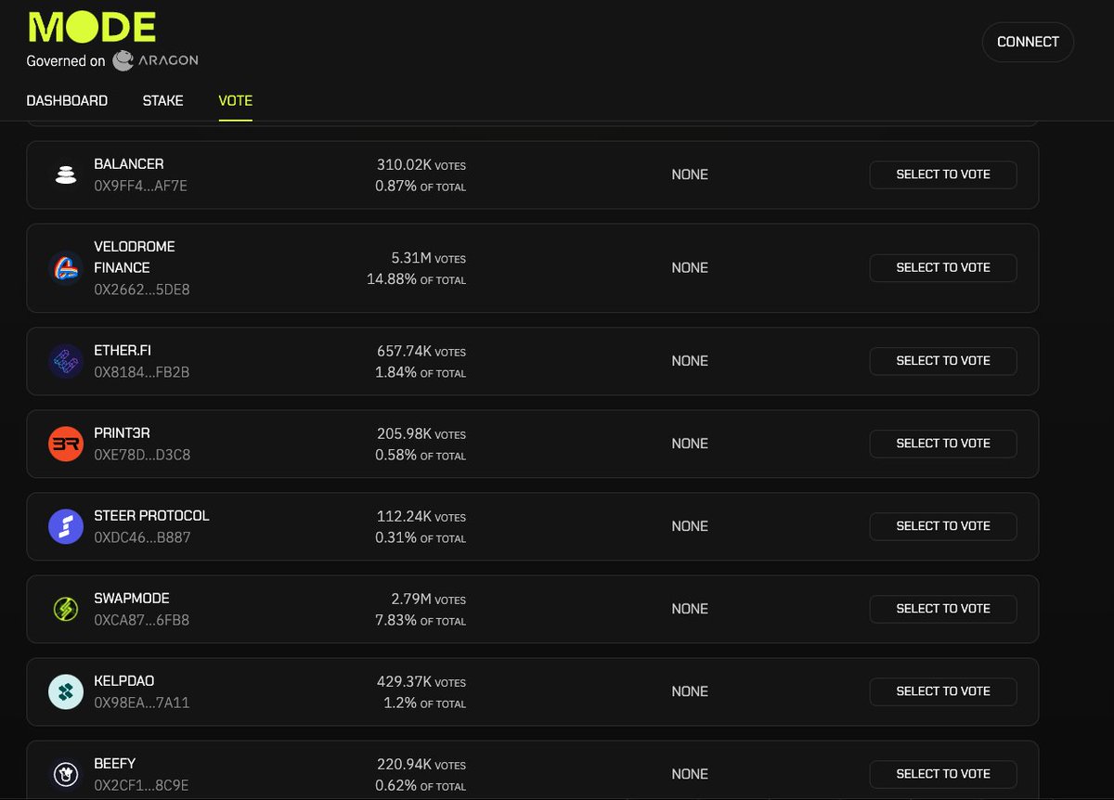Click the 220.94K votes value
This screenshot has width=1114, height=800.
pos(421,765)
